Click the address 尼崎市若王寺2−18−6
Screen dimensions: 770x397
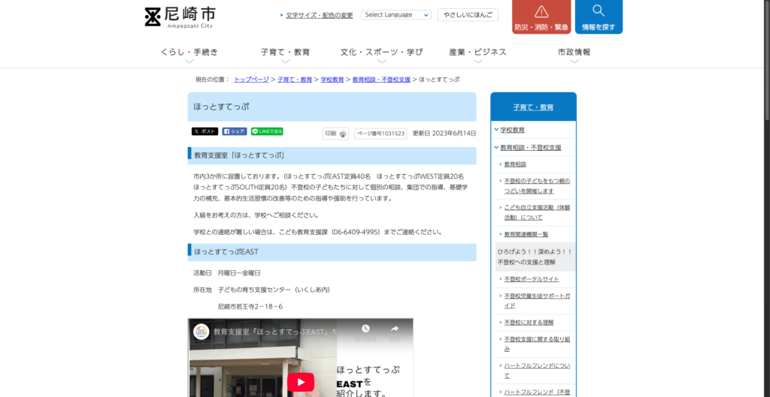coord(250,307)
